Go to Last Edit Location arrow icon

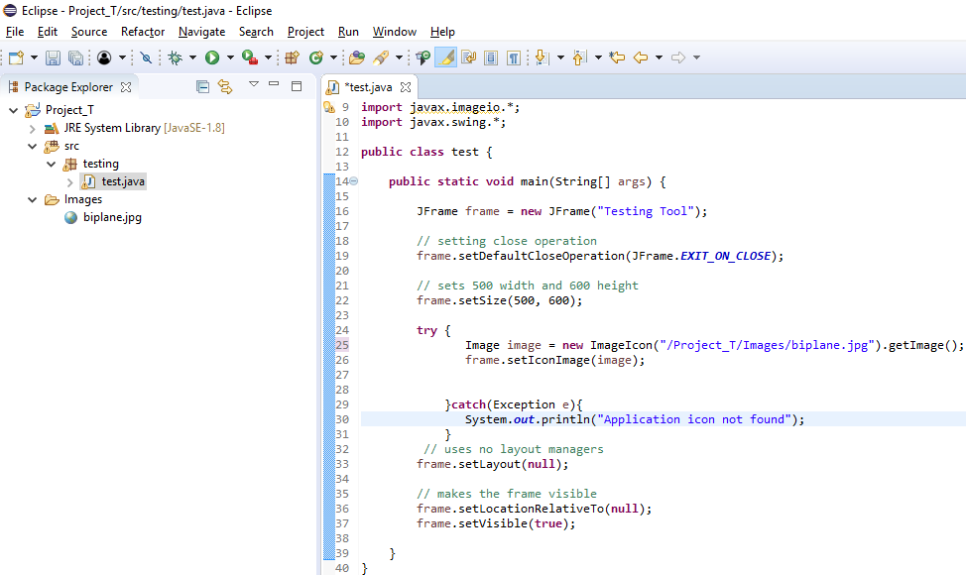pos(617,58)
